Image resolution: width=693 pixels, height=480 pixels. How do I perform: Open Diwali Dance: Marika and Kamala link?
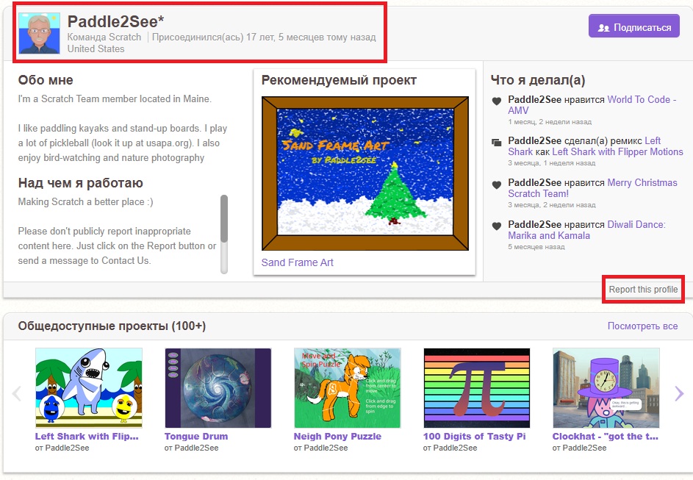[586, 230]
